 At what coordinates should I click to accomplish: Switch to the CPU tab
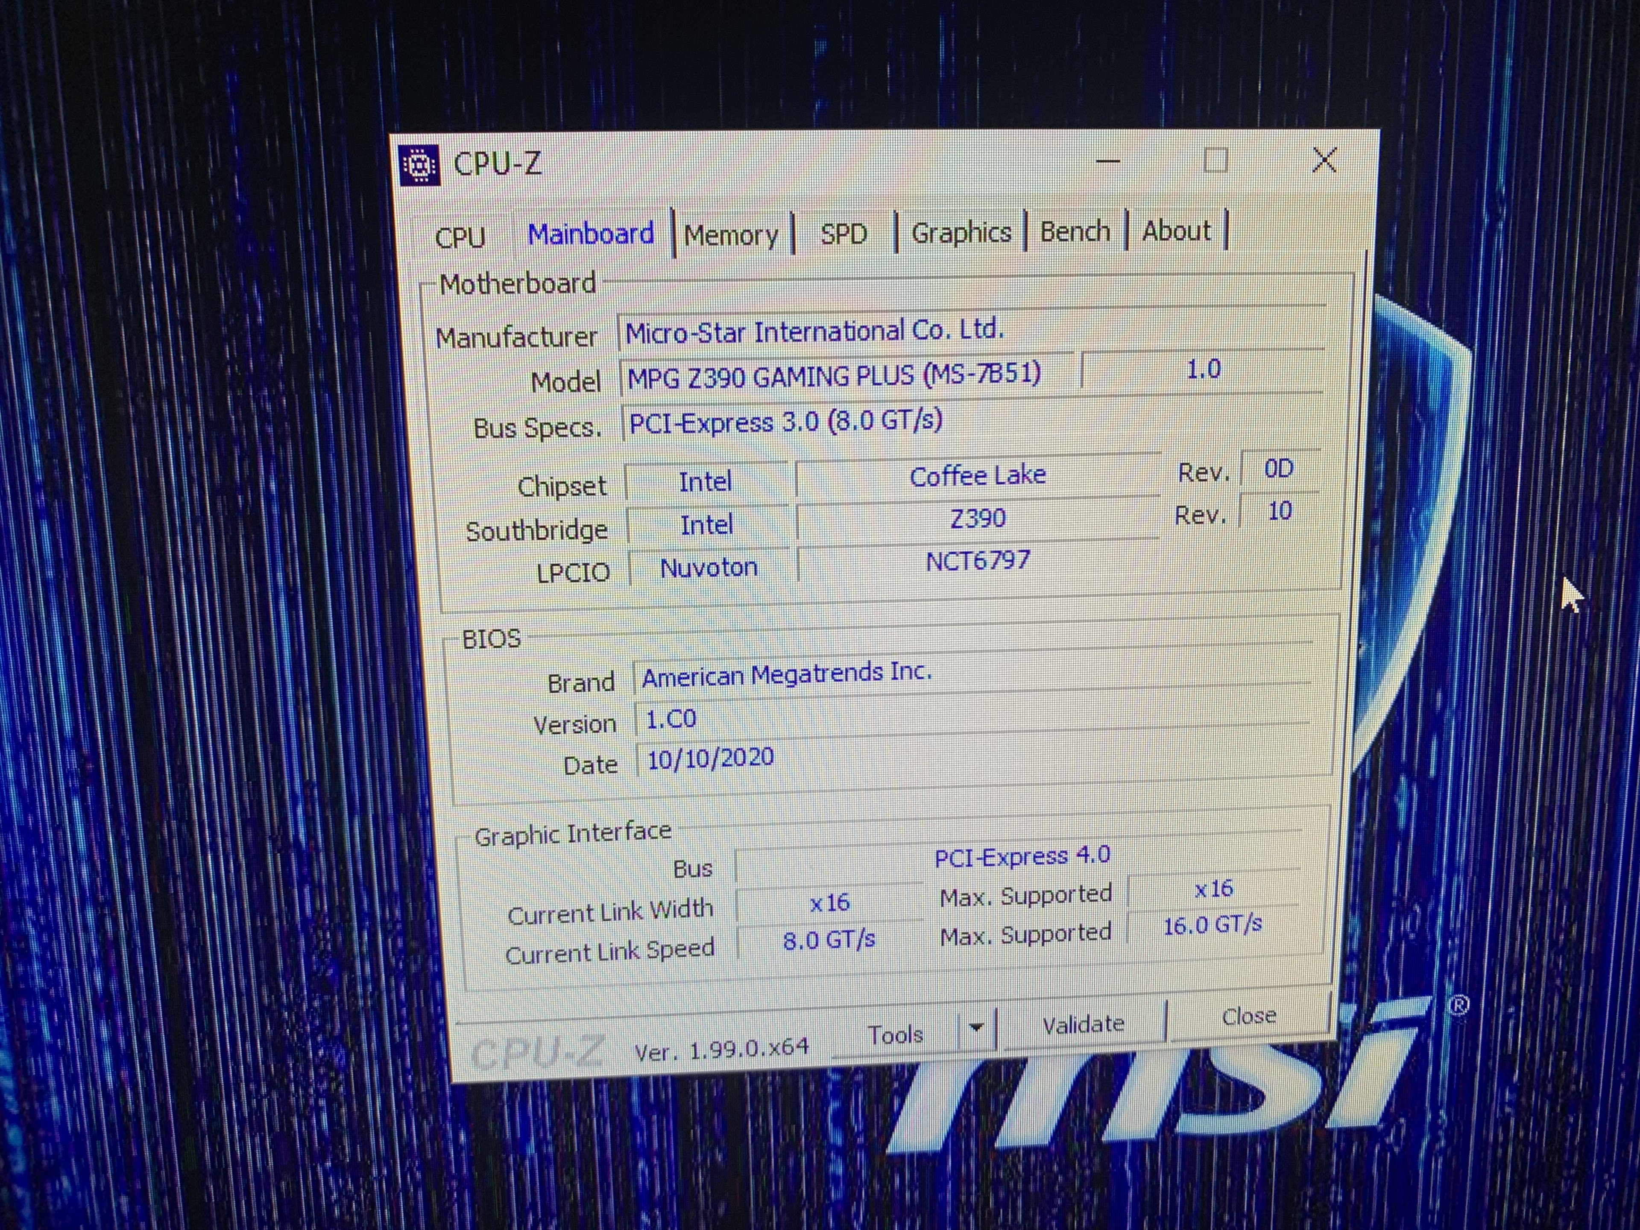pos(460,237)
